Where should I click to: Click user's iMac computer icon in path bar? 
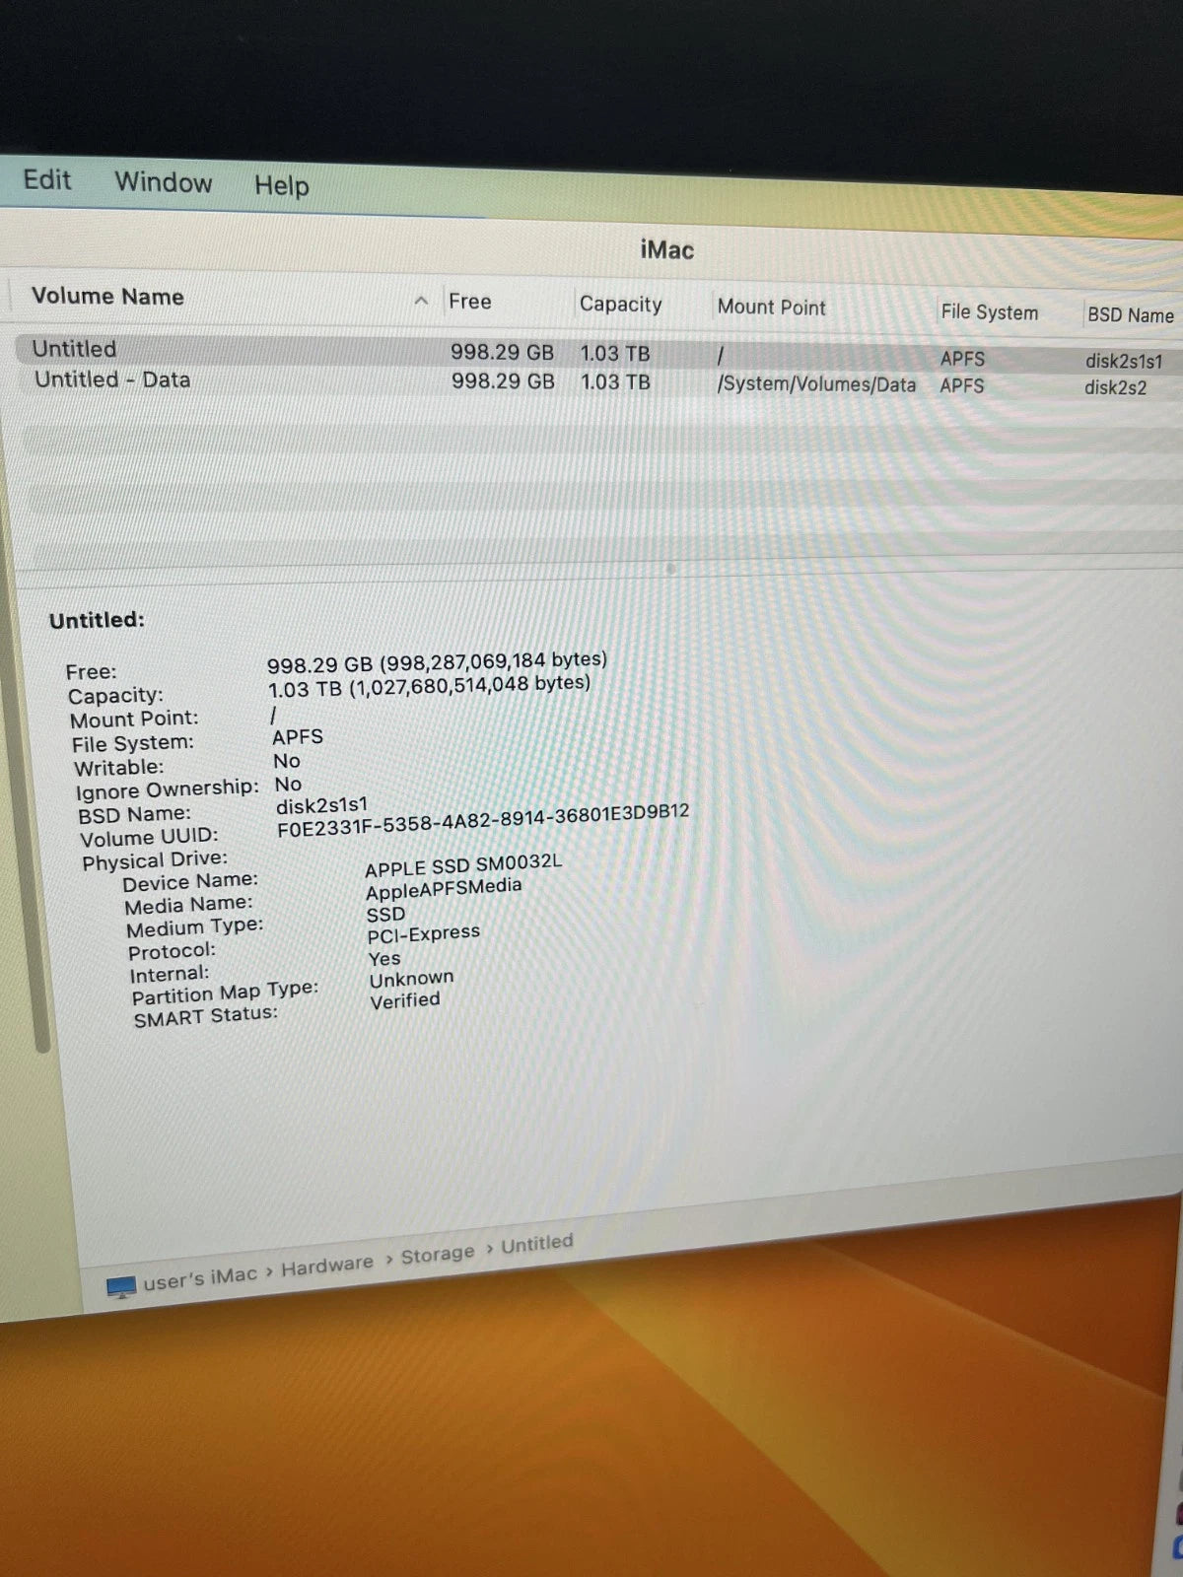(121, 1287)
